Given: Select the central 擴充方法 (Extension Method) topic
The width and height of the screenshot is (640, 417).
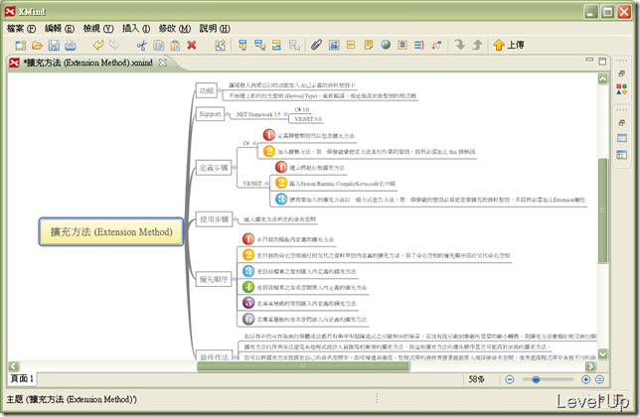Looking at the screenshot, I should click(111, 231).
